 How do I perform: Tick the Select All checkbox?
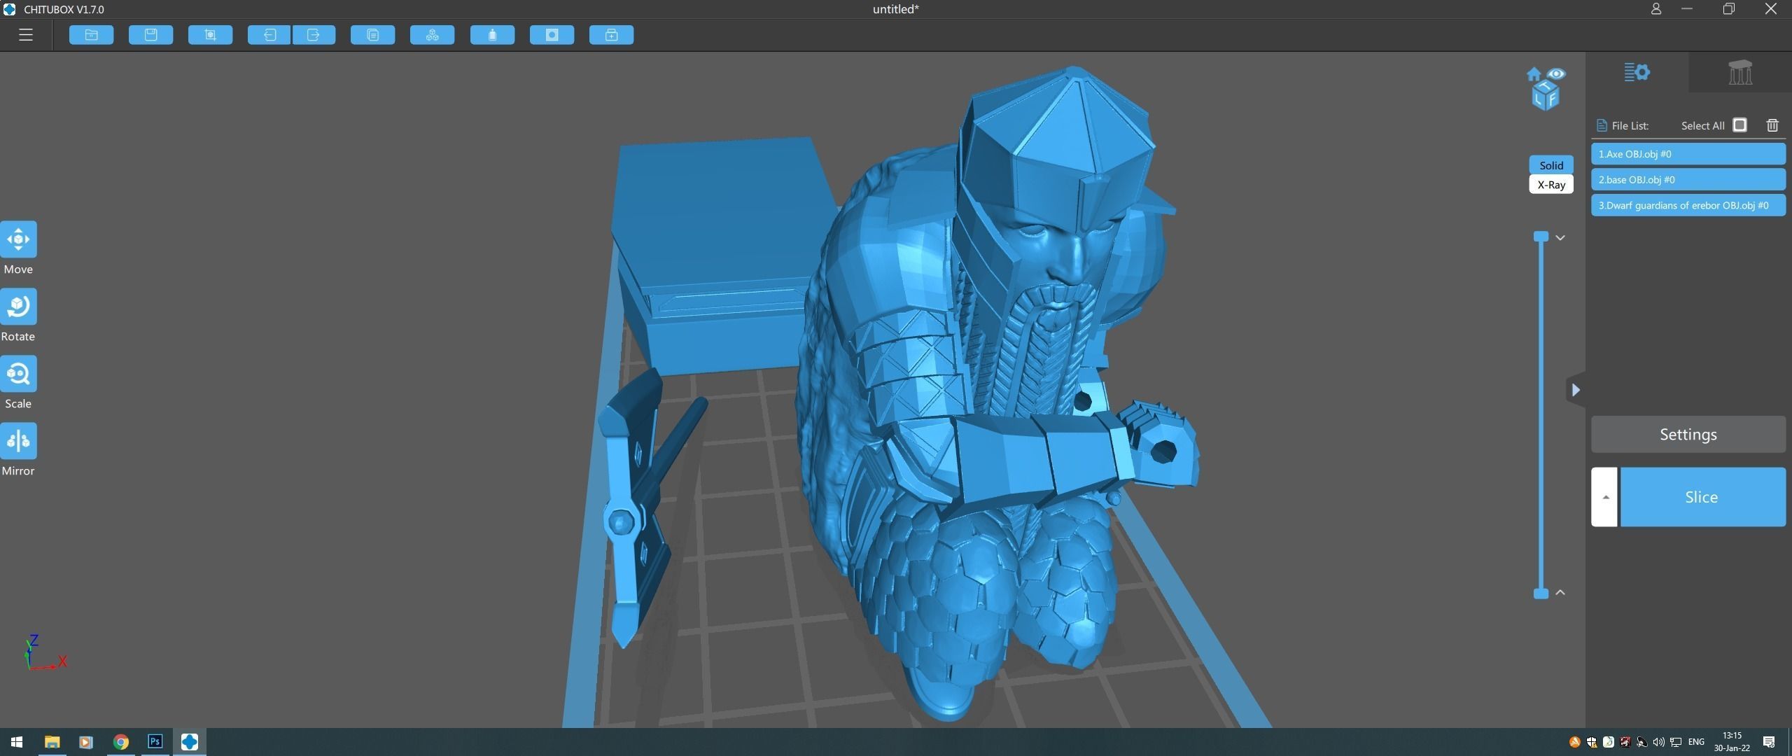(x=1739, y=125)
